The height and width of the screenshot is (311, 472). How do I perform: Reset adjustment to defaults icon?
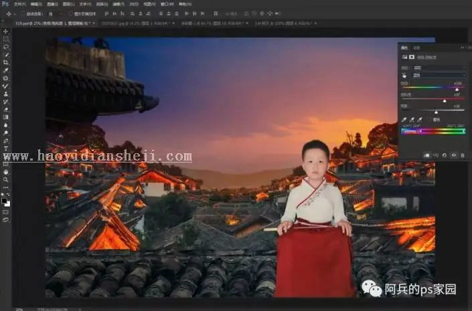pyautogui.click(x=445, y=155)
